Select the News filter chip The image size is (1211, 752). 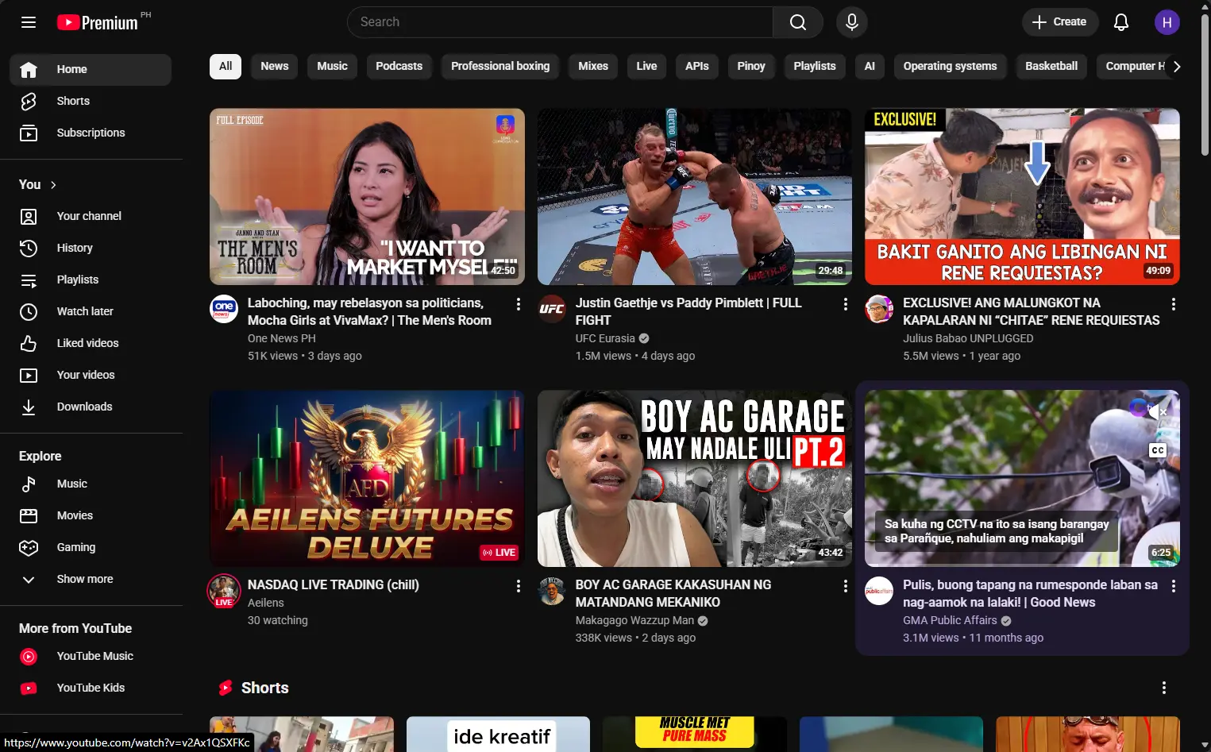coord(275,67)
